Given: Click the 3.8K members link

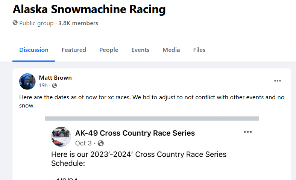Looking at the screenshot, I should [78, 23].
